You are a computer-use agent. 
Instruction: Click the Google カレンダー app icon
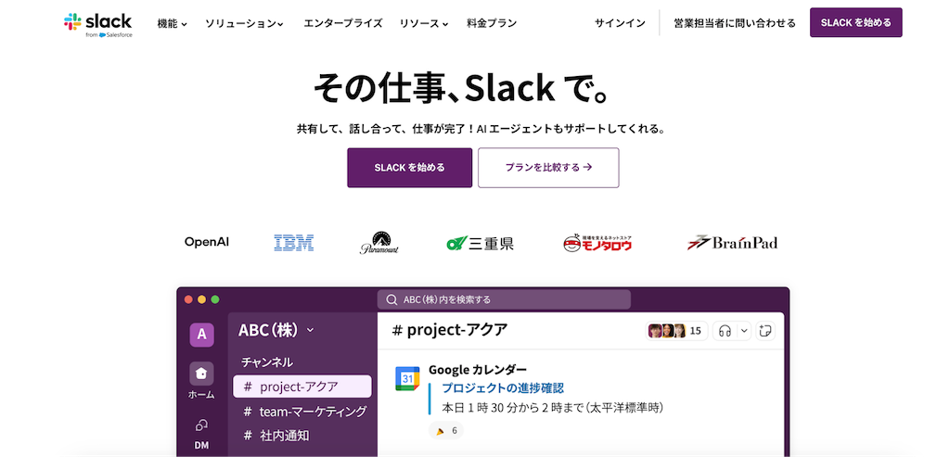(x=408, y=378)
